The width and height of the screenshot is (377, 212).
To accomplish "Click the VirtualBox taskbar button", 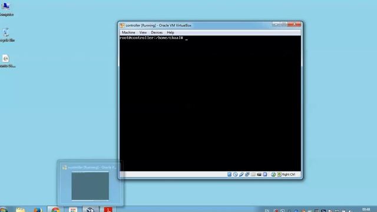I will pyautogui.click(x=90, y=210).
